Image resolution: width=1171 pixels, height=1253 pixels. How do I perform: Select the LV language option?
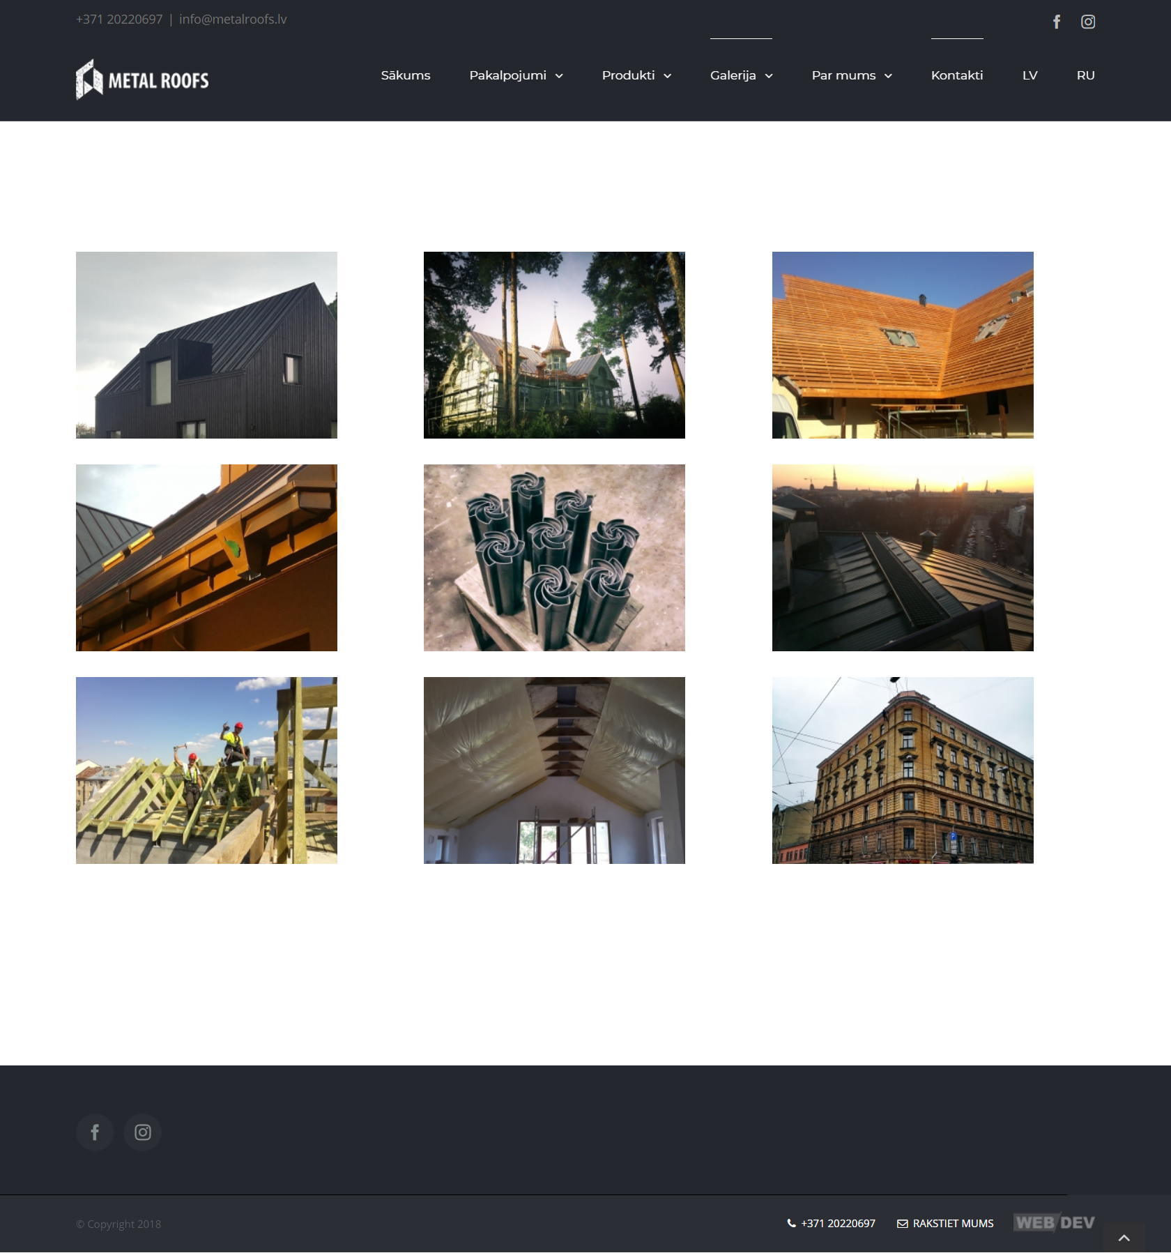click(1030, 75)
